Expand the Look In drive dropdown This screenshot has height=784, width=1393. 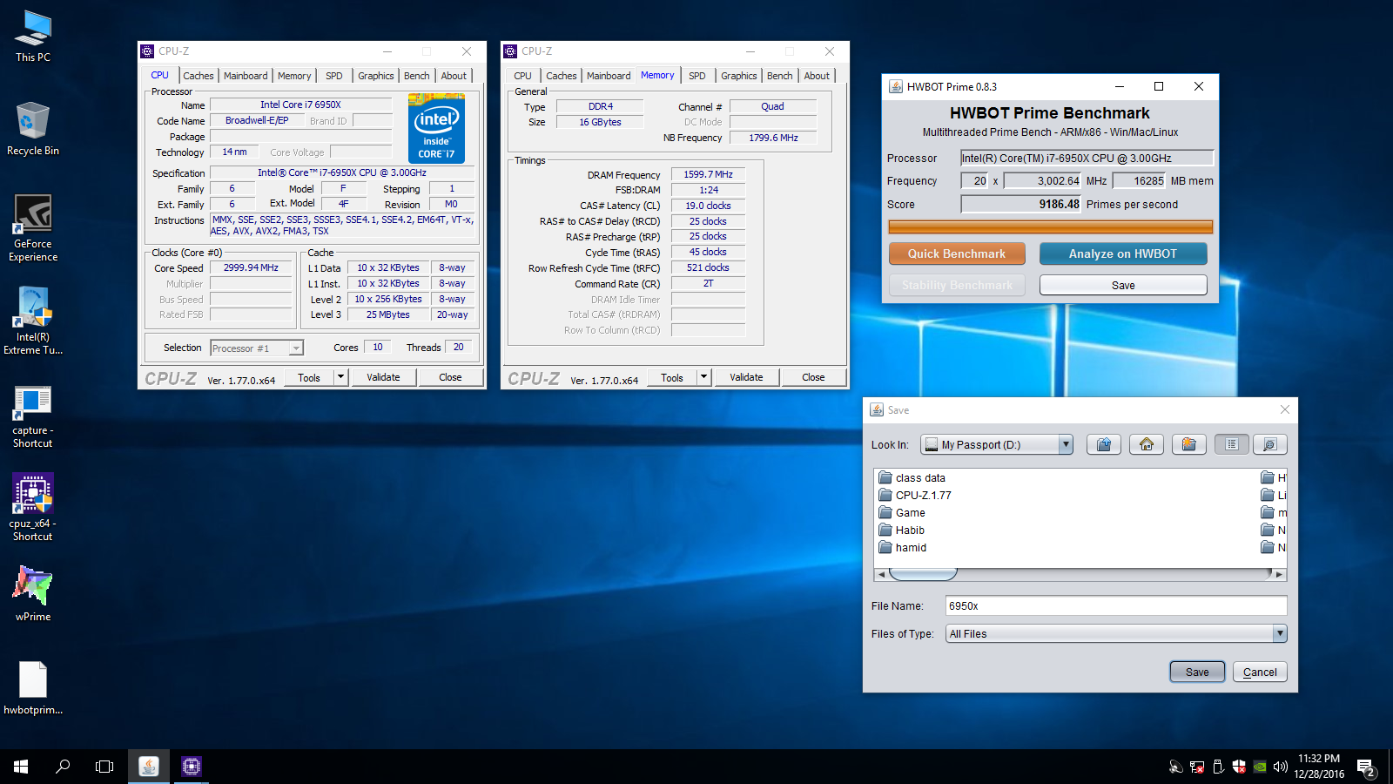pyautogui.click(x=1066, y=444)
